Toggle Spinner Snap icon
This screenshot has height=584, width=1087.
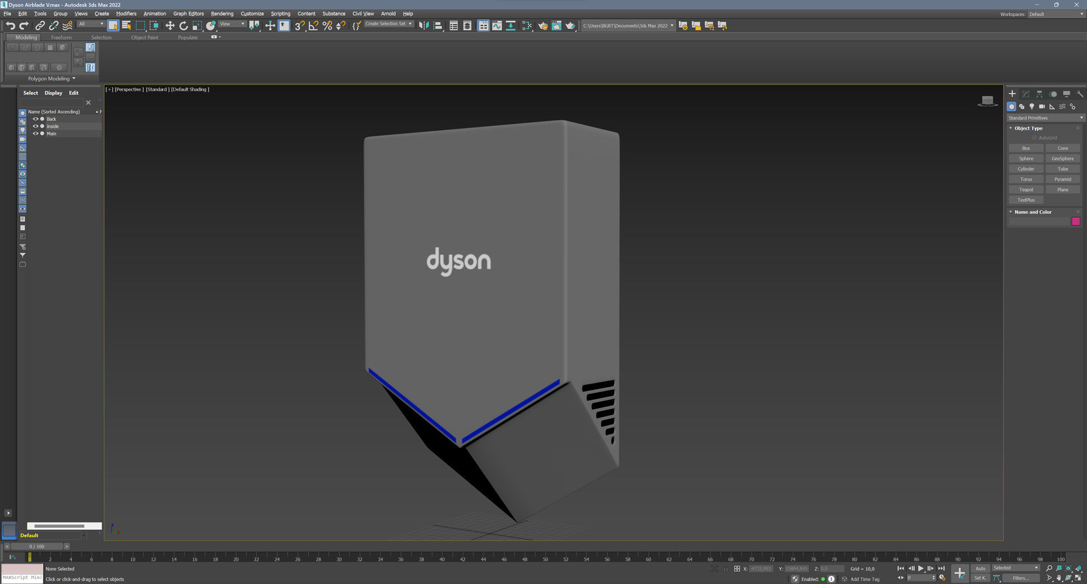[340, 25]
